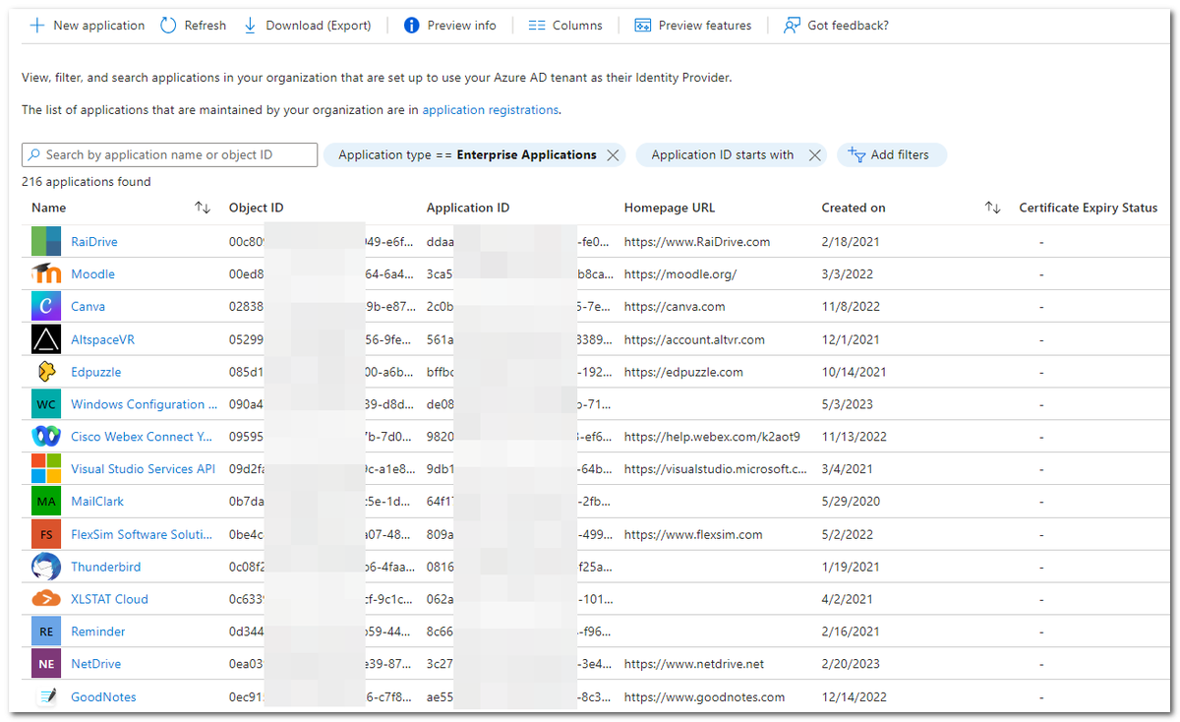The width and height of the screenshot is (1180, 722).
Task: Click the New application plus icon
Action: tap(37, 26)
